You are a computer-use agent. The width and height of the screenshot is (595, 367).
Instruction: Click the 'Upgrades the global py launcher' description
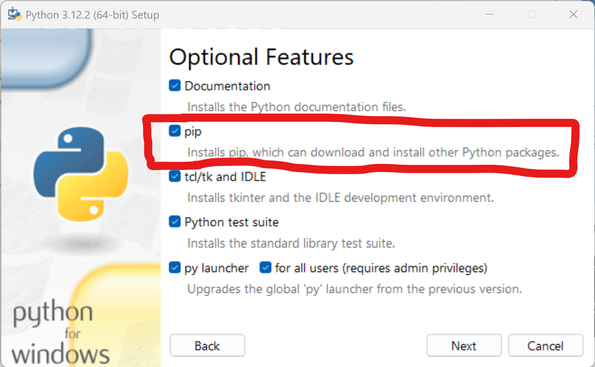[x=354, y=289]
